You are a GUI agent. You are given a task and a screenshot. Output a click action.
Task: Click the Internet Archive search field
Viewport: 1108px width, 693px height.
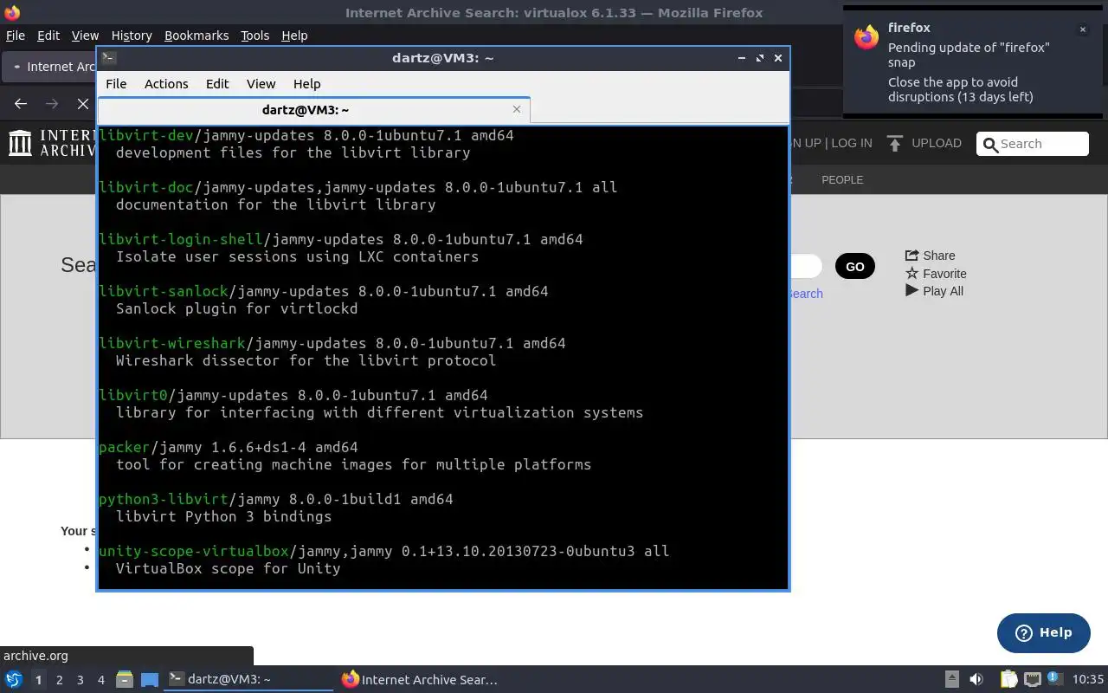[x=1033, y=144]
